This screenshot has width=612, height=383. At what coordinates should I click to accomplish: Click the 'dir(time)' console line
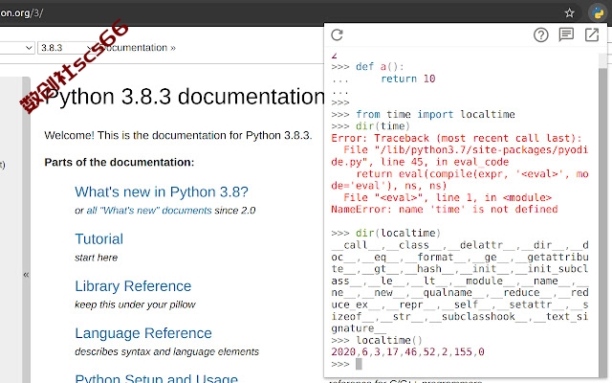[382, 125]
